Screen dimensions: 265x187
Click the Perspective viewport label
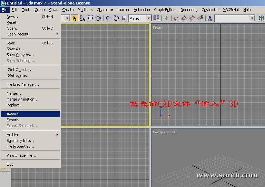click(164, 132)
